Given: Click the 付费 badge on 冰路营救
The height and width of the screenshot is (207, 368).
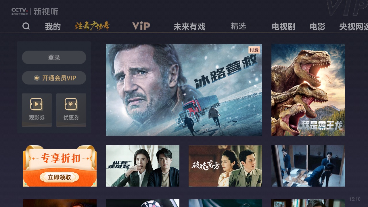Looking at the screenshot, I should pyautogui.click(x=254, y=50).
